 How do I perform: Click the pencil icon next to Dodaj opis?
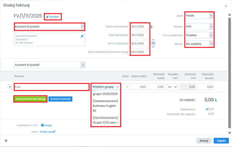(54, 132)
